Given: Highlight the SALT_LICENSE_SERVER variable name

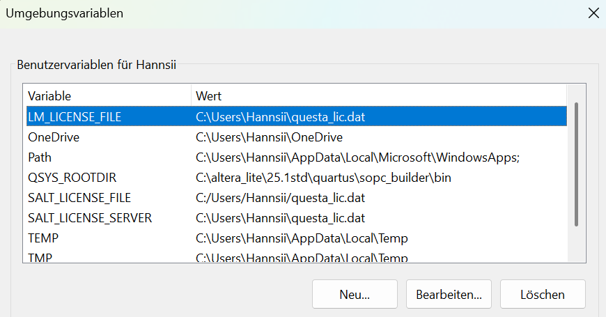Looking at the screenshot, I should tap(90, 218).
